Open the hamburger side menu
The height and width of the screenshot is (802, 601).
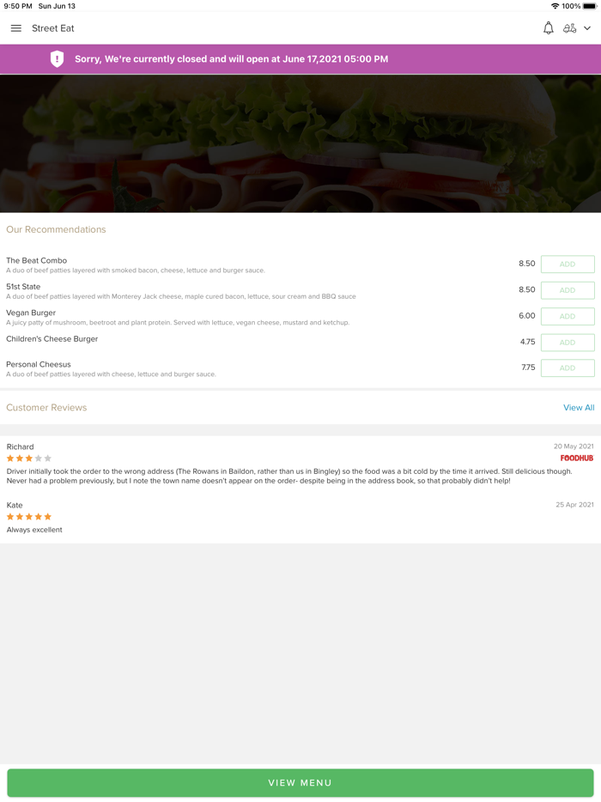point(15,28)
